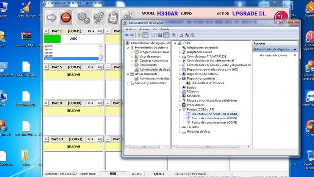Click the up one level folder icon
The image size is (314, 177).
click(x=139, y=35)
